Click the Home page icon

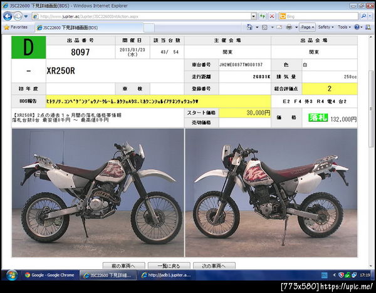click(249, 27)
